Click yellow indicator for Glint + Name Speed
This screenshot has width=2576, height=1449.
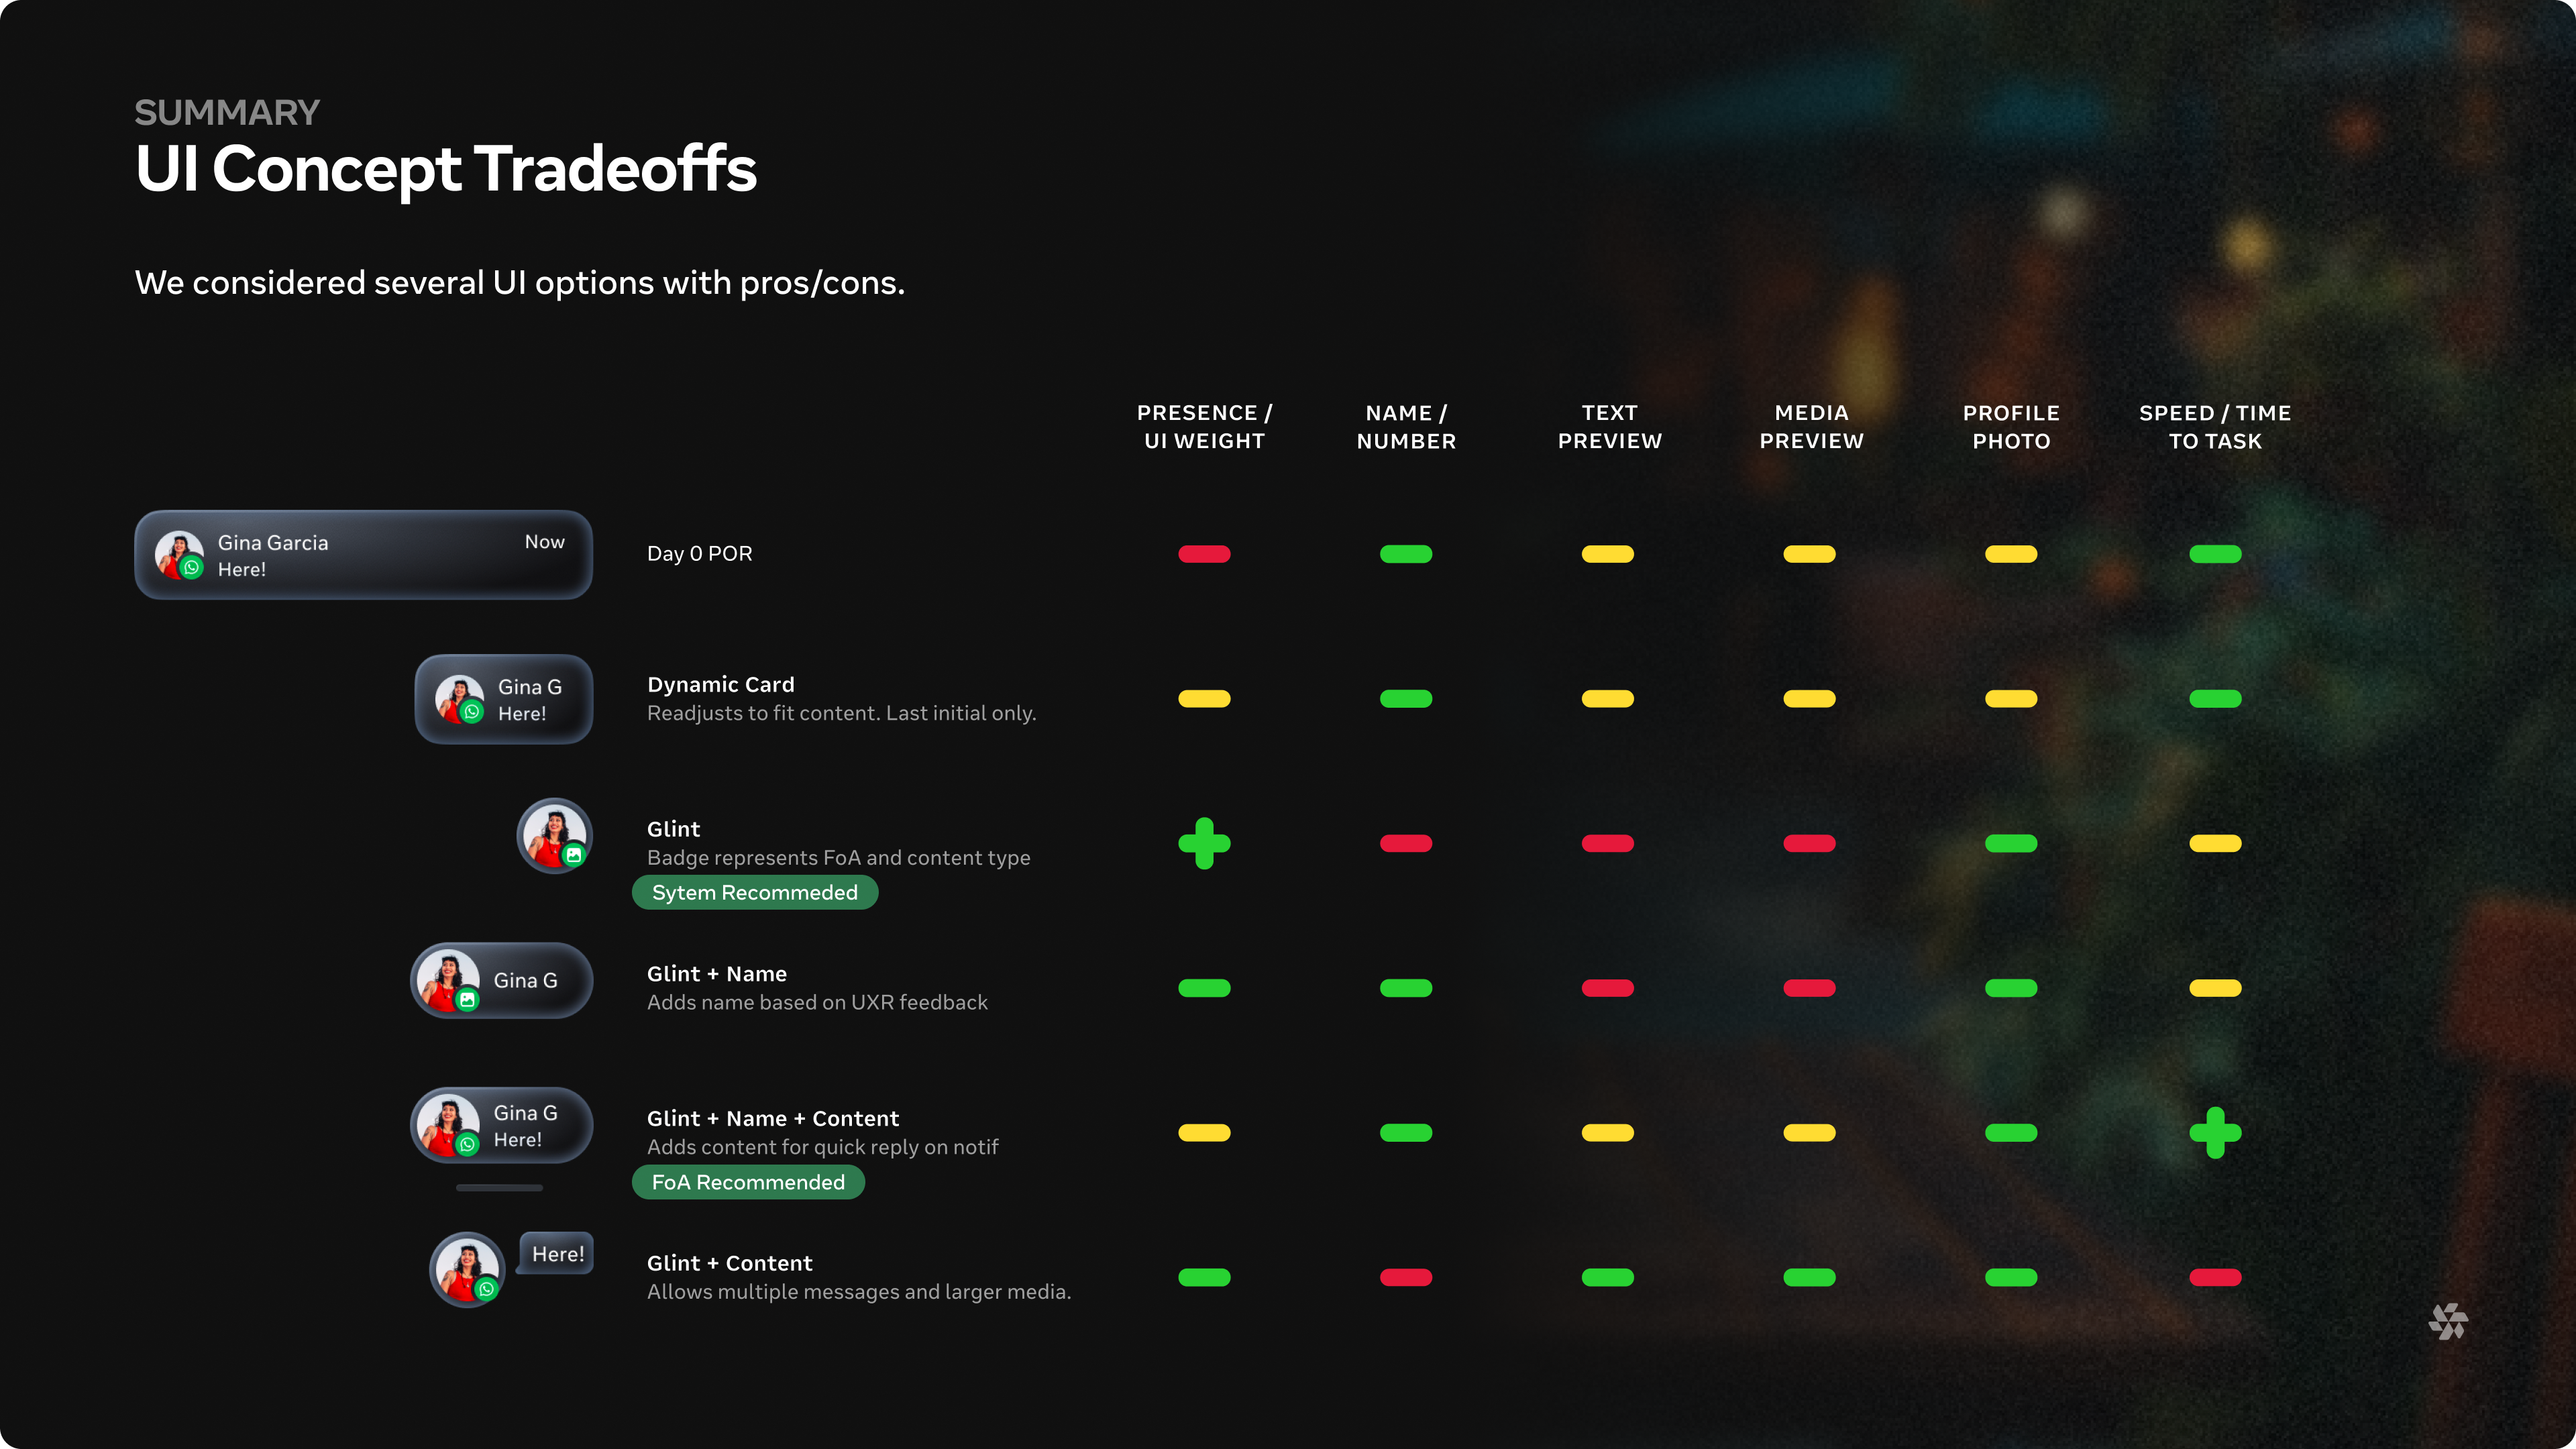(x=2215, y=988)
